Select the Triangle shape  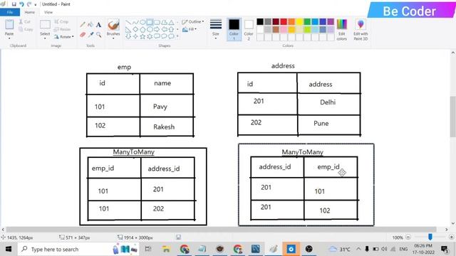(171, 22)
